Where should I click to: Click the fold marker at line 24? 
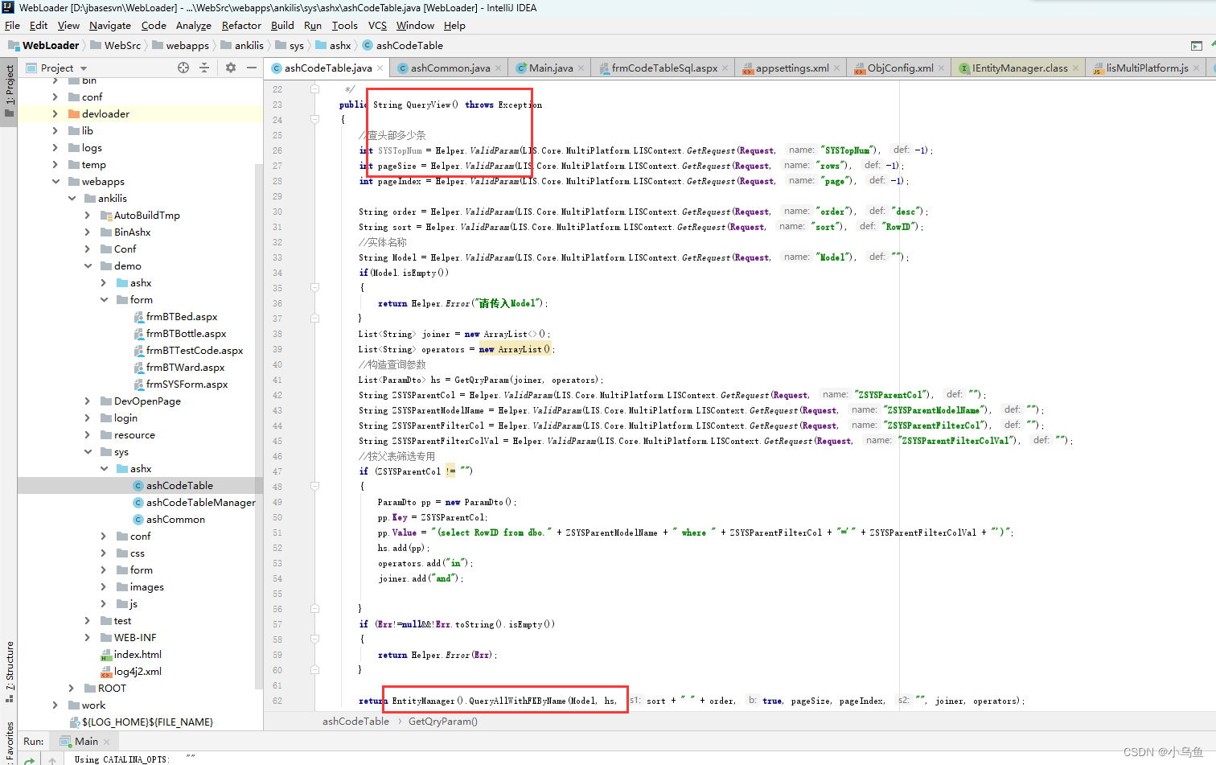pyautogui.click(x=314, y=119)
